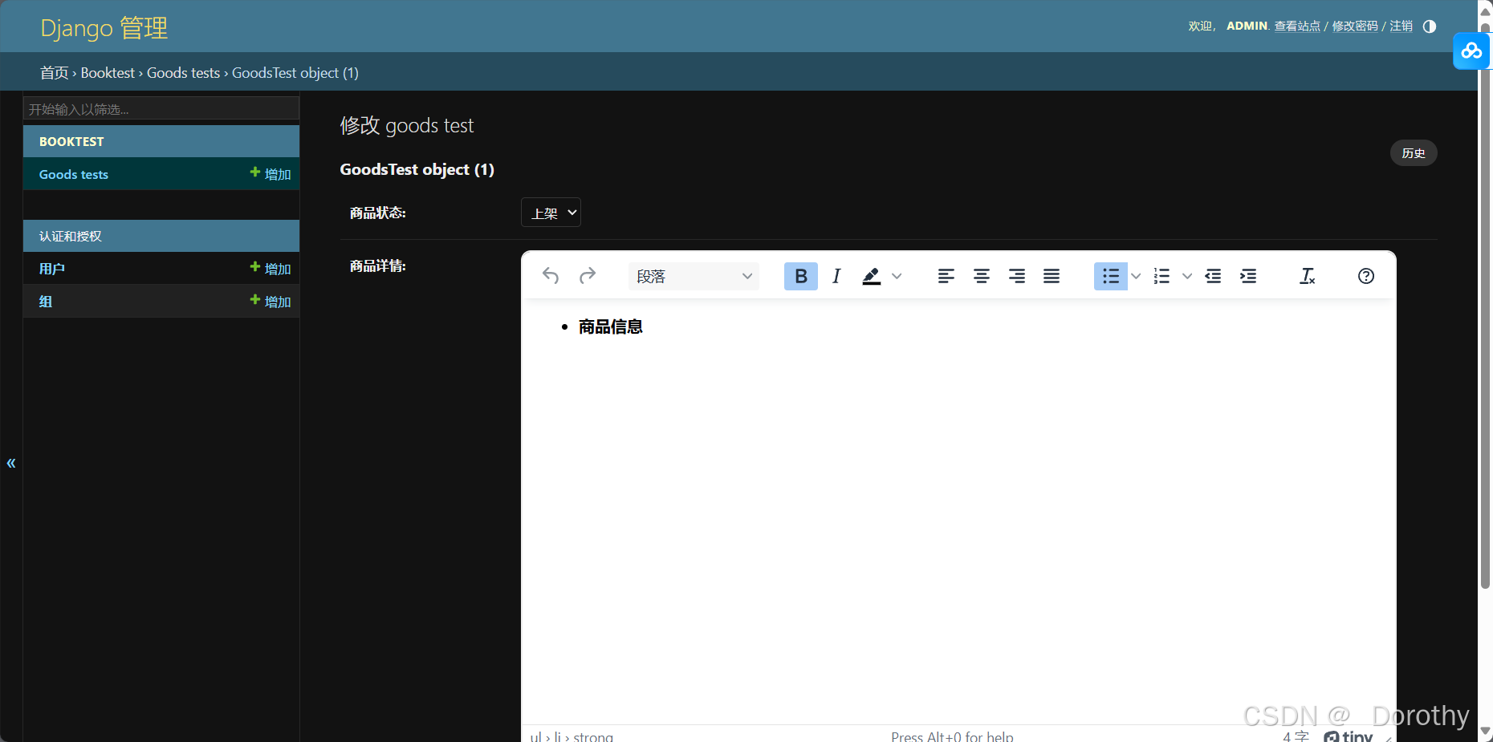Open the editor help dialog

pyautogui.click(x=1366, y=276)
